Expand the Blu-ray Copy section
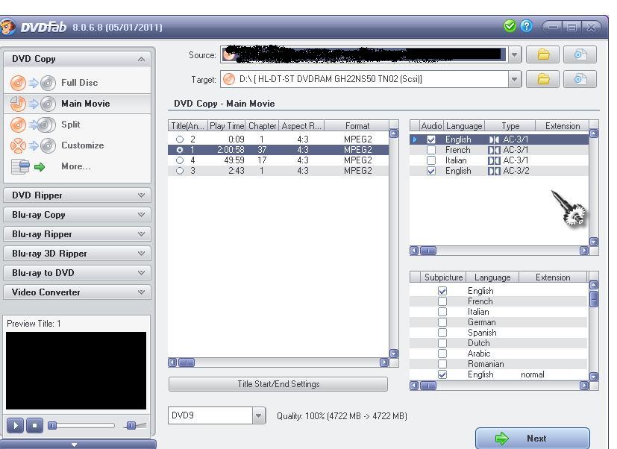 [141, 215]
